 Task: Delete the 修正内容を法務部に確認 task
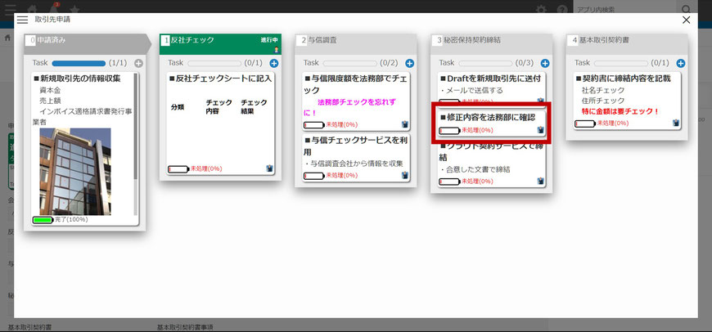540,130
